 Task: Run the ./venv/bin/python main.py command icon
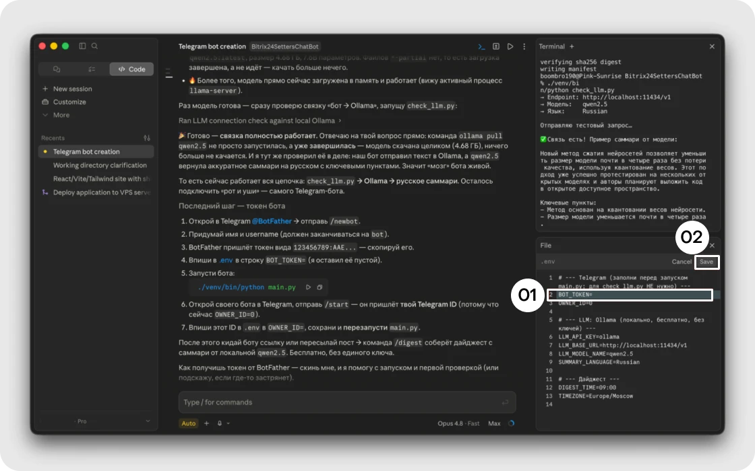[308, 287]
